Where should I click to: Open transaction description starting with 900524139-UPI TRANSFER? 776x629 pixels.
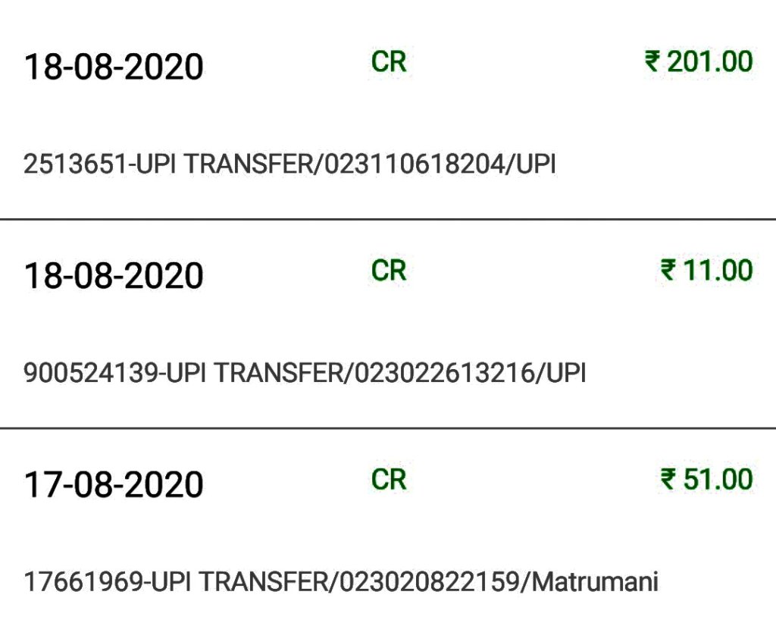305,373
